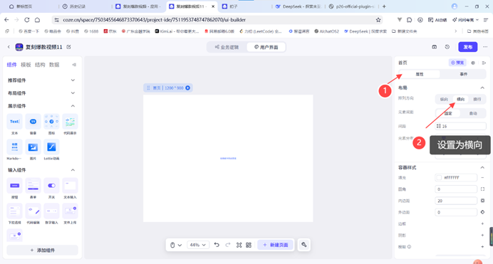Set arrangement direction to 纵向
Screen dimensions: 493x264
444,99
